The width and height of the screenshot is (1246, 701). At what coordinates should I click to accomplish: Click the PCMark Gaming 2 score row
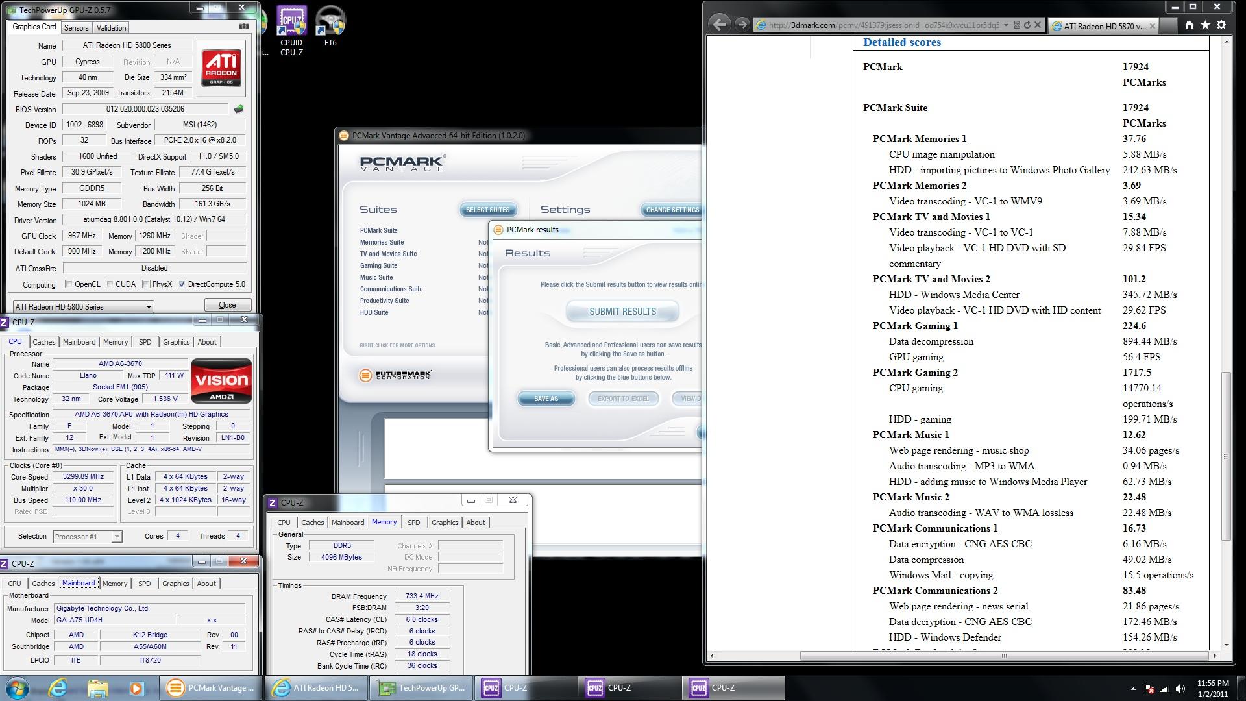[1031, 373]
